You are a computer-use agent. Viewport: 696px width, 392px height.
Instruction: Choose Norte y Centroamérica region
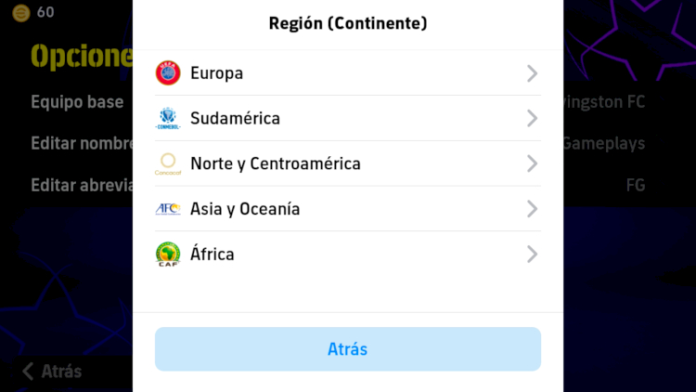tap(348, 163)
